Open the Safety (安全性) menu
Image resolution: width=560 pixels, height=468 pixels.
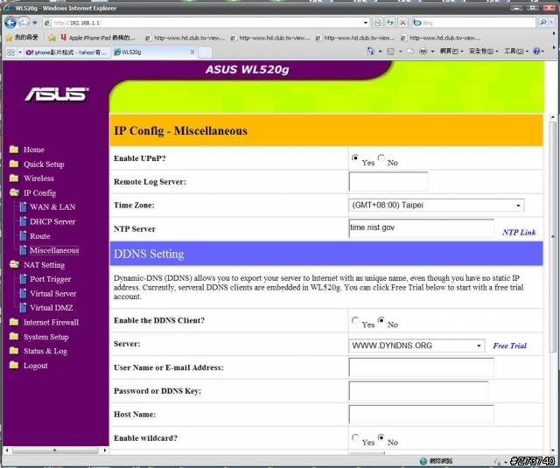(483, 52)
